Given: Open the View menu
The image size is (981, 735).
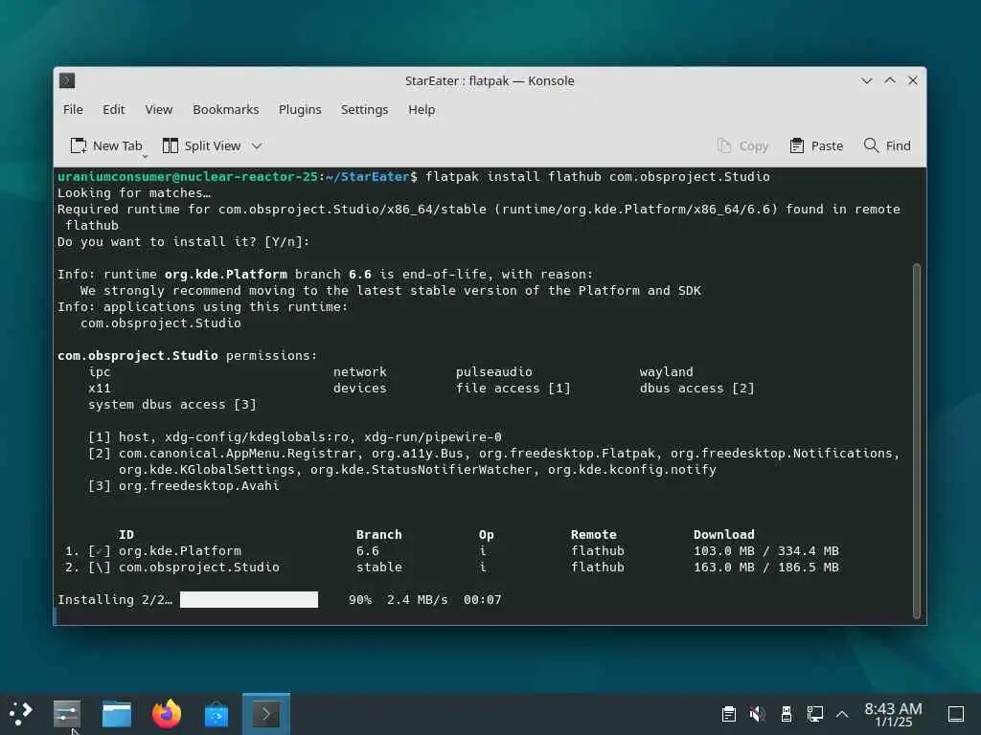Looking at the screenshot, I should (x=158, y=109).
